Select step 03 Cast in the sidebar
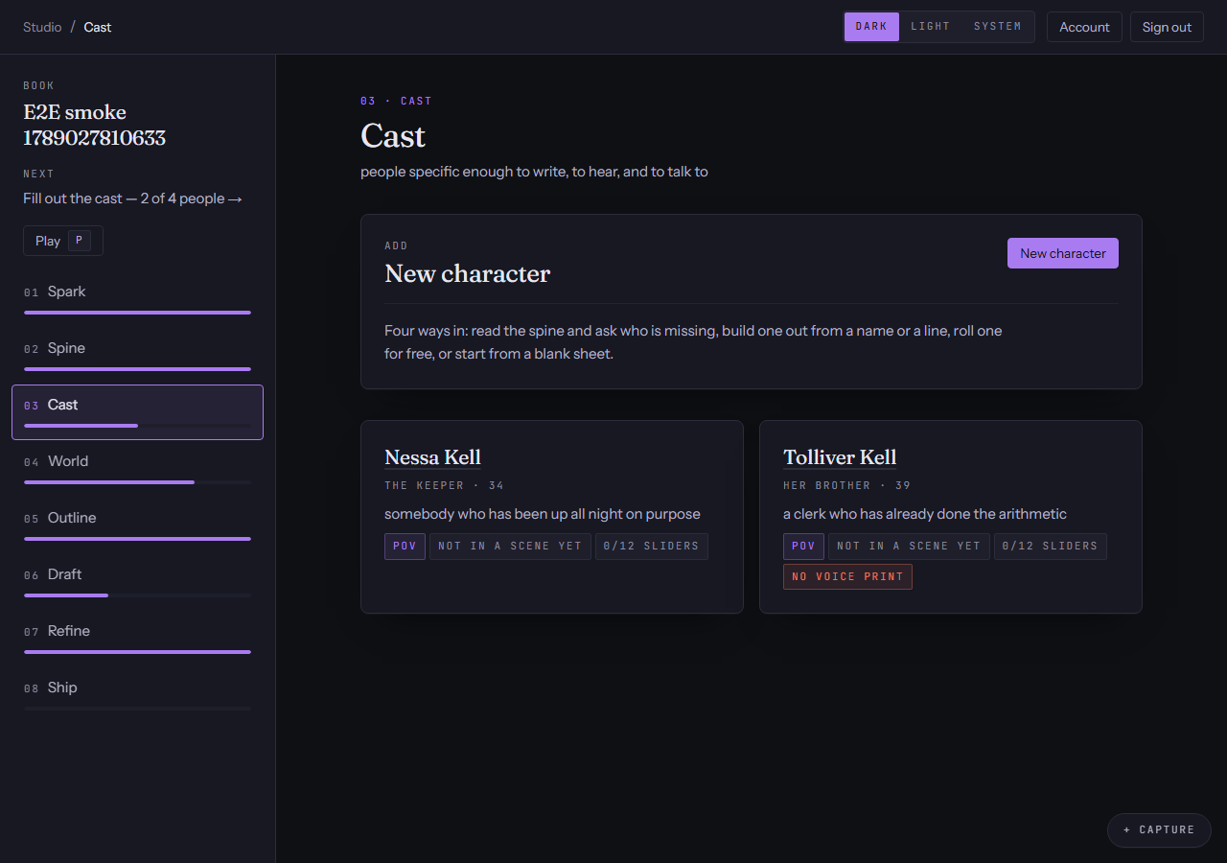The height and width of the screenshot is (863, 1227). pyautogui.click(x=137, y=412)
